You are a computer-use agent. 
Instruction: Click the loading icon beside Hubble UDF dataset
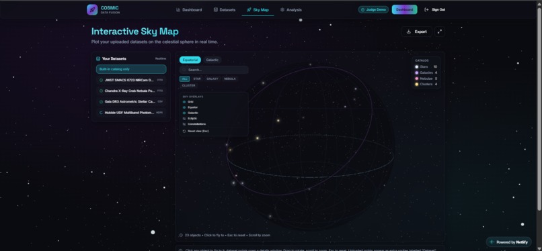(x=102, y=112)
